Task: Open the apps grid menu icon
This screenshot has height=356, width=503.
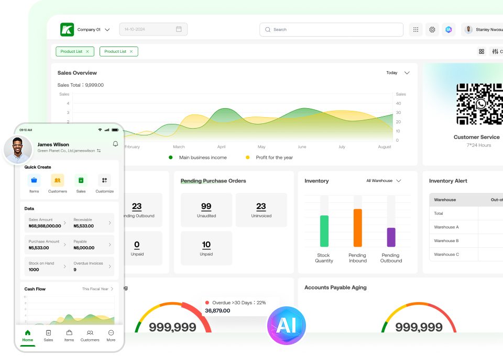Action: [415, 29]
